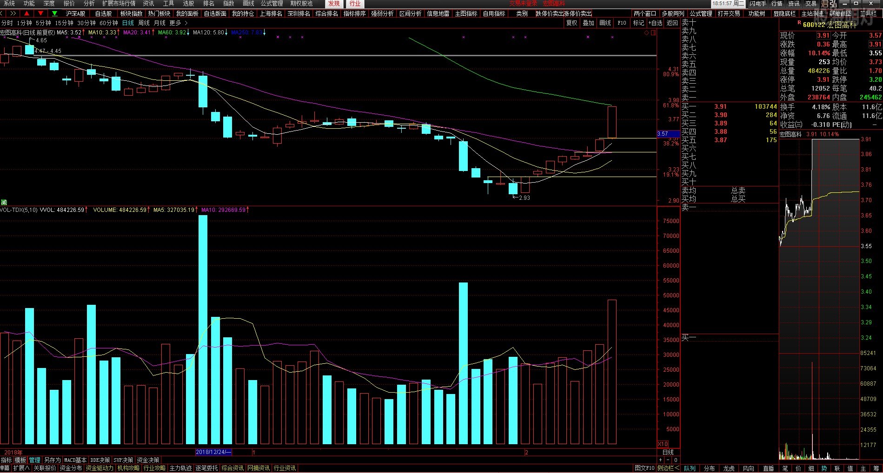883x473 pixels.
Task: Open the 公式管理 menu in menu bar
Action: tap(272, 3)
